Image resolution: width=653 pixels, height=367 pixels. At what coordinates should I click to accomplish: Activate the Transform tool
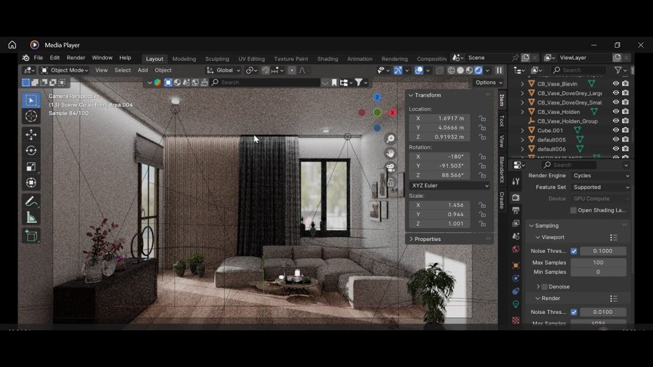31,182
